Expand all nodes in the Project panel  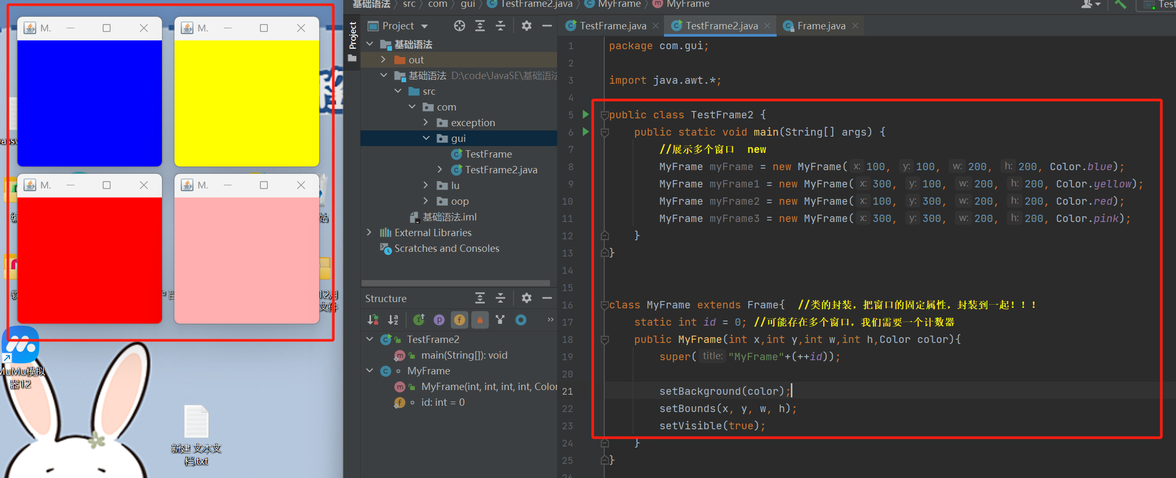[480, 26]
